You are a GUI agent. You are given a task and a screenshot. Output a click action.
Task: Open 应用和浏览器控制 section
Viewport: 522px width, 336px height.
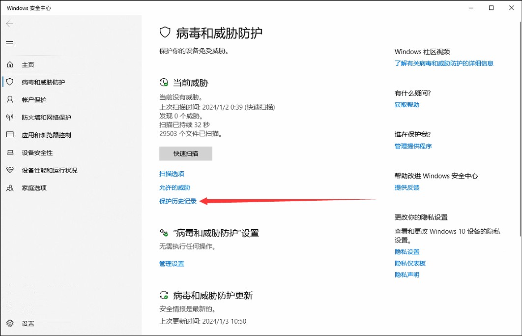pyautogui.click(x=46, y=135)
